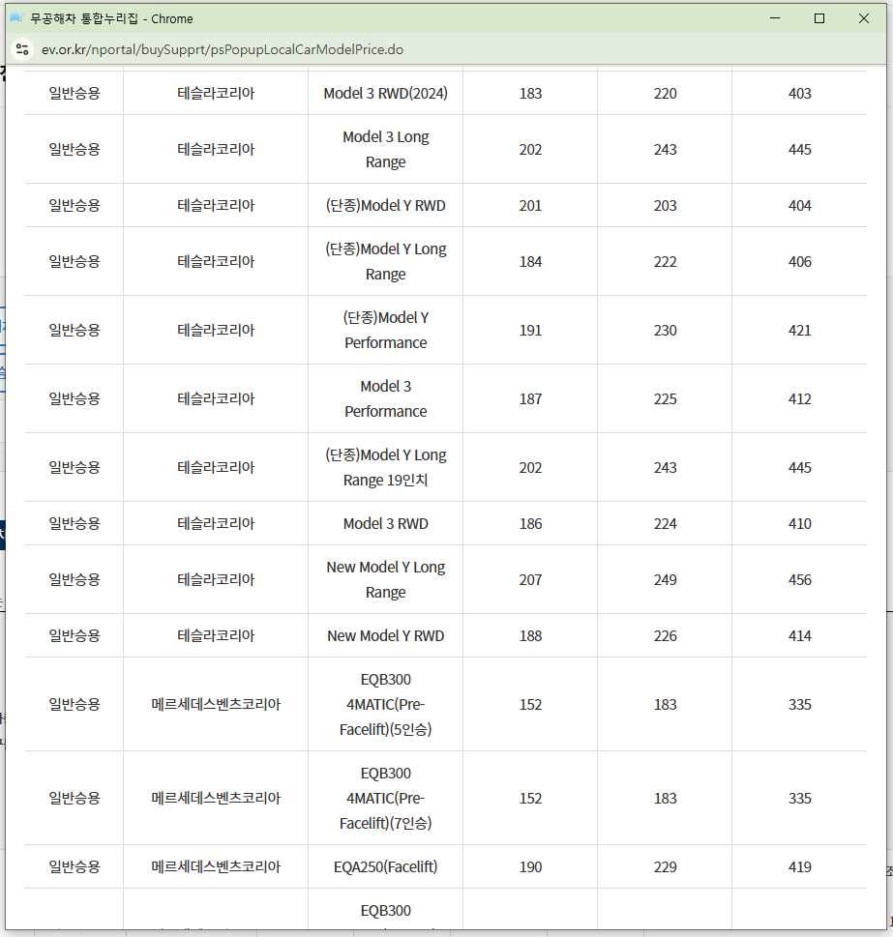Select value 226 in New Model Y RWD row
Screen dimensions: 893x937
666,636
